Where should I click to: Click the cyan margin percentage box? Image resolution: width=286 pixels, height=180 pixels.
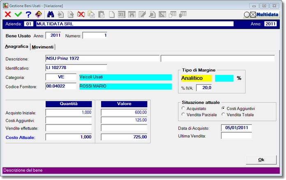(x=224, y=78)
